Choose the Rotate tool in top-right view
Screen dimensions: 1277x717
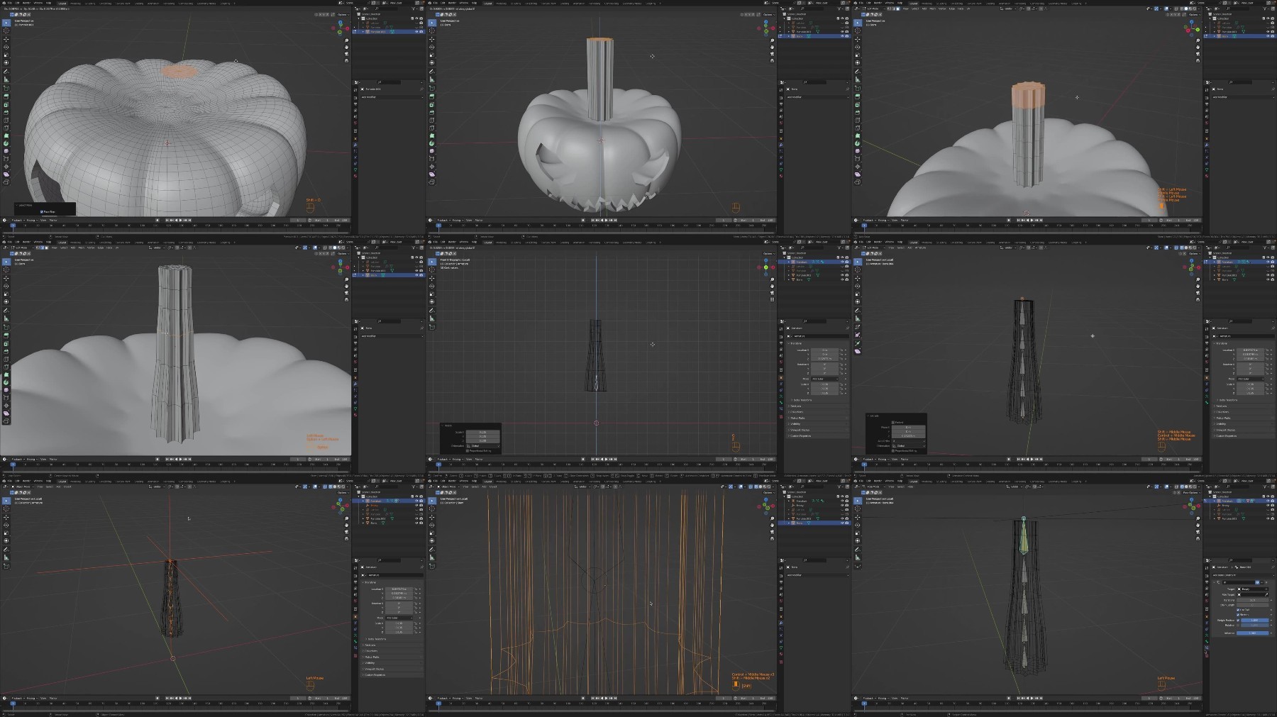858,47
